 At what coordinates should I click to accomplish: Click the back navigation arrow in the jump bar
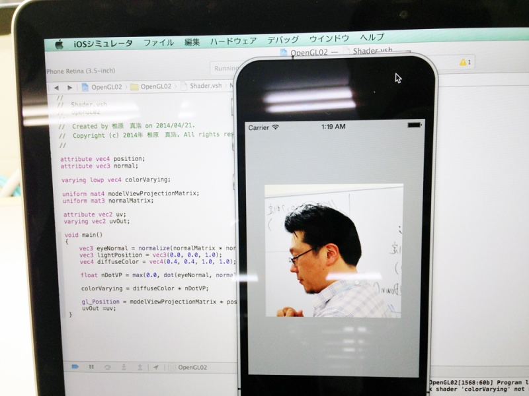pos(56,86)
